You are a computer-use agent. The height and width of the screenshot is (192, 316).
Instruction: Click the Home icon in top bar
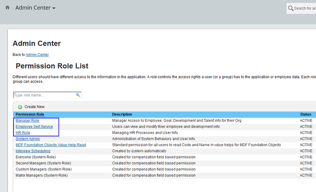[x=7, y=8]
